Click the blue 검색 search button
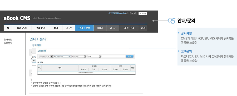237x96 pixels. [x=130, y=57]
